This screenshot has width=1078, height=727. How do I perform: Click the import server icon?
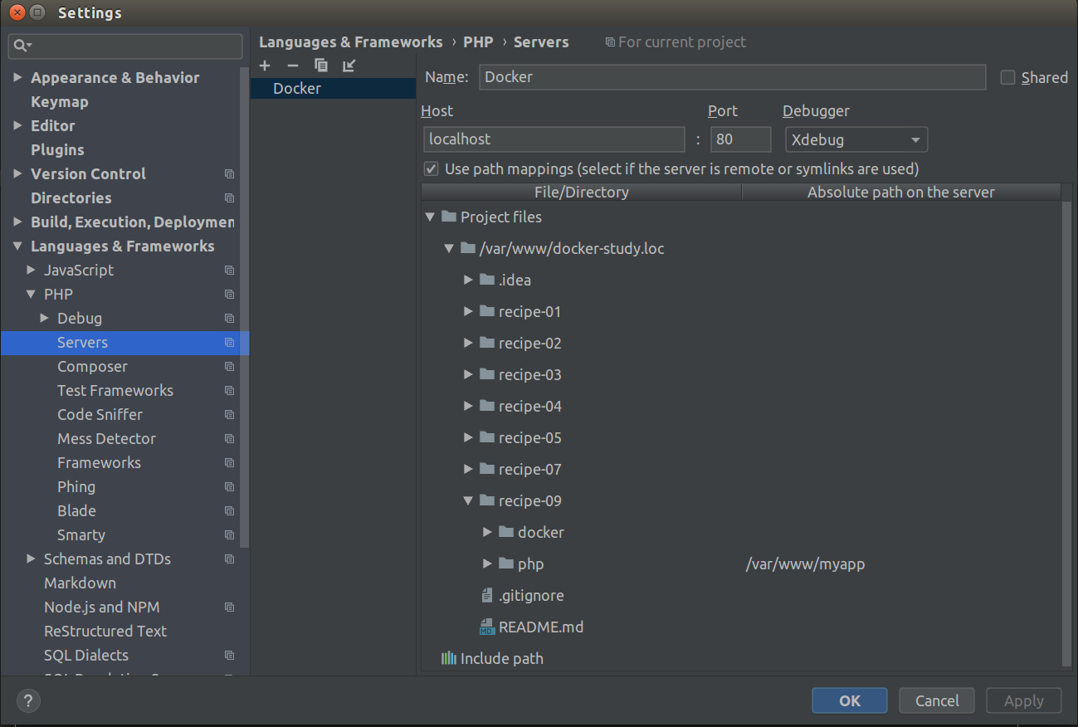coord(349,66)
